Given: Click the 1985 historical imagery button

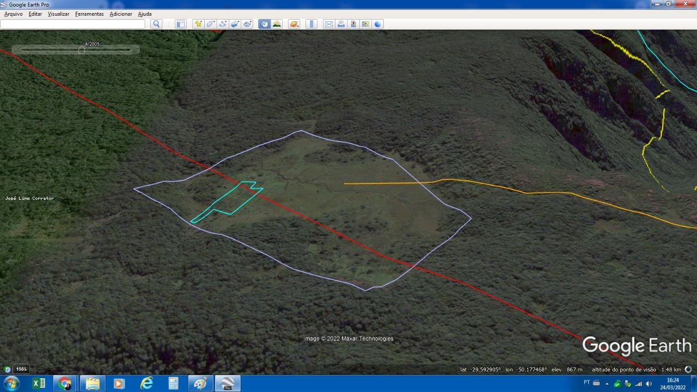Looking at the screenshot, I should click(x=21, y=369).
